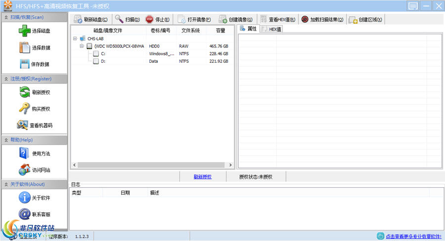445x241 pixels.
Task: Click 创建镜像(G) in toolbar
Action: [x=235, y=19]
